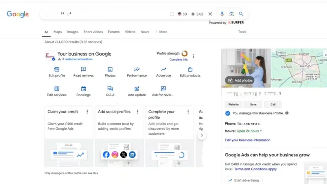
Task: Open Edit products
Action: [x=190, y=72]
